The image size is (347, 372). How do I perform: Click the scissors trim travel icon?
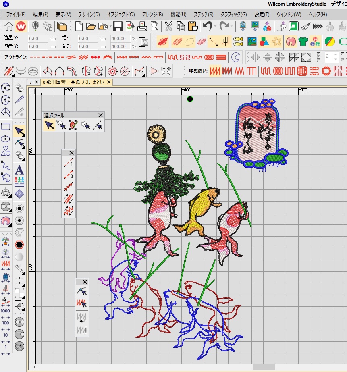[6, 301]
